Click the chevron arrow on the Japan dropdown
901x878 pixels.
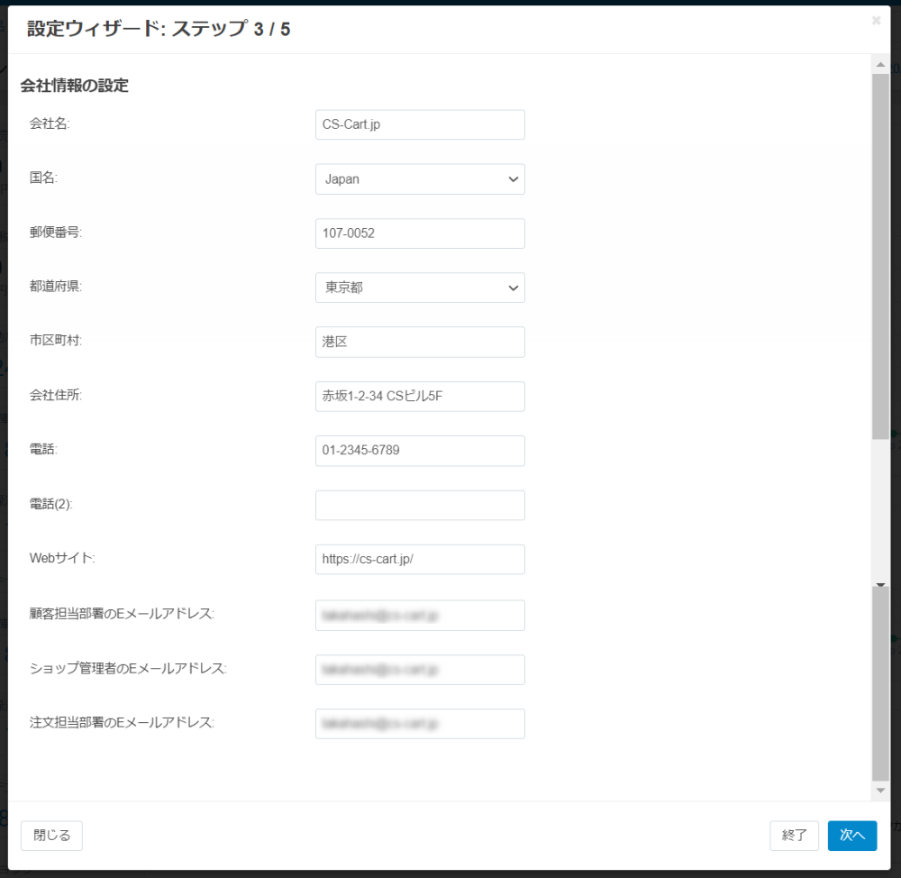(x=514, y=179)
